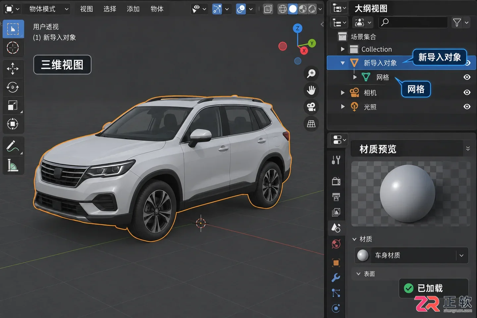Switch to material preview shading
Image resolution: width=477 pixels, height=318 pixels.
(x=302, y=9)
